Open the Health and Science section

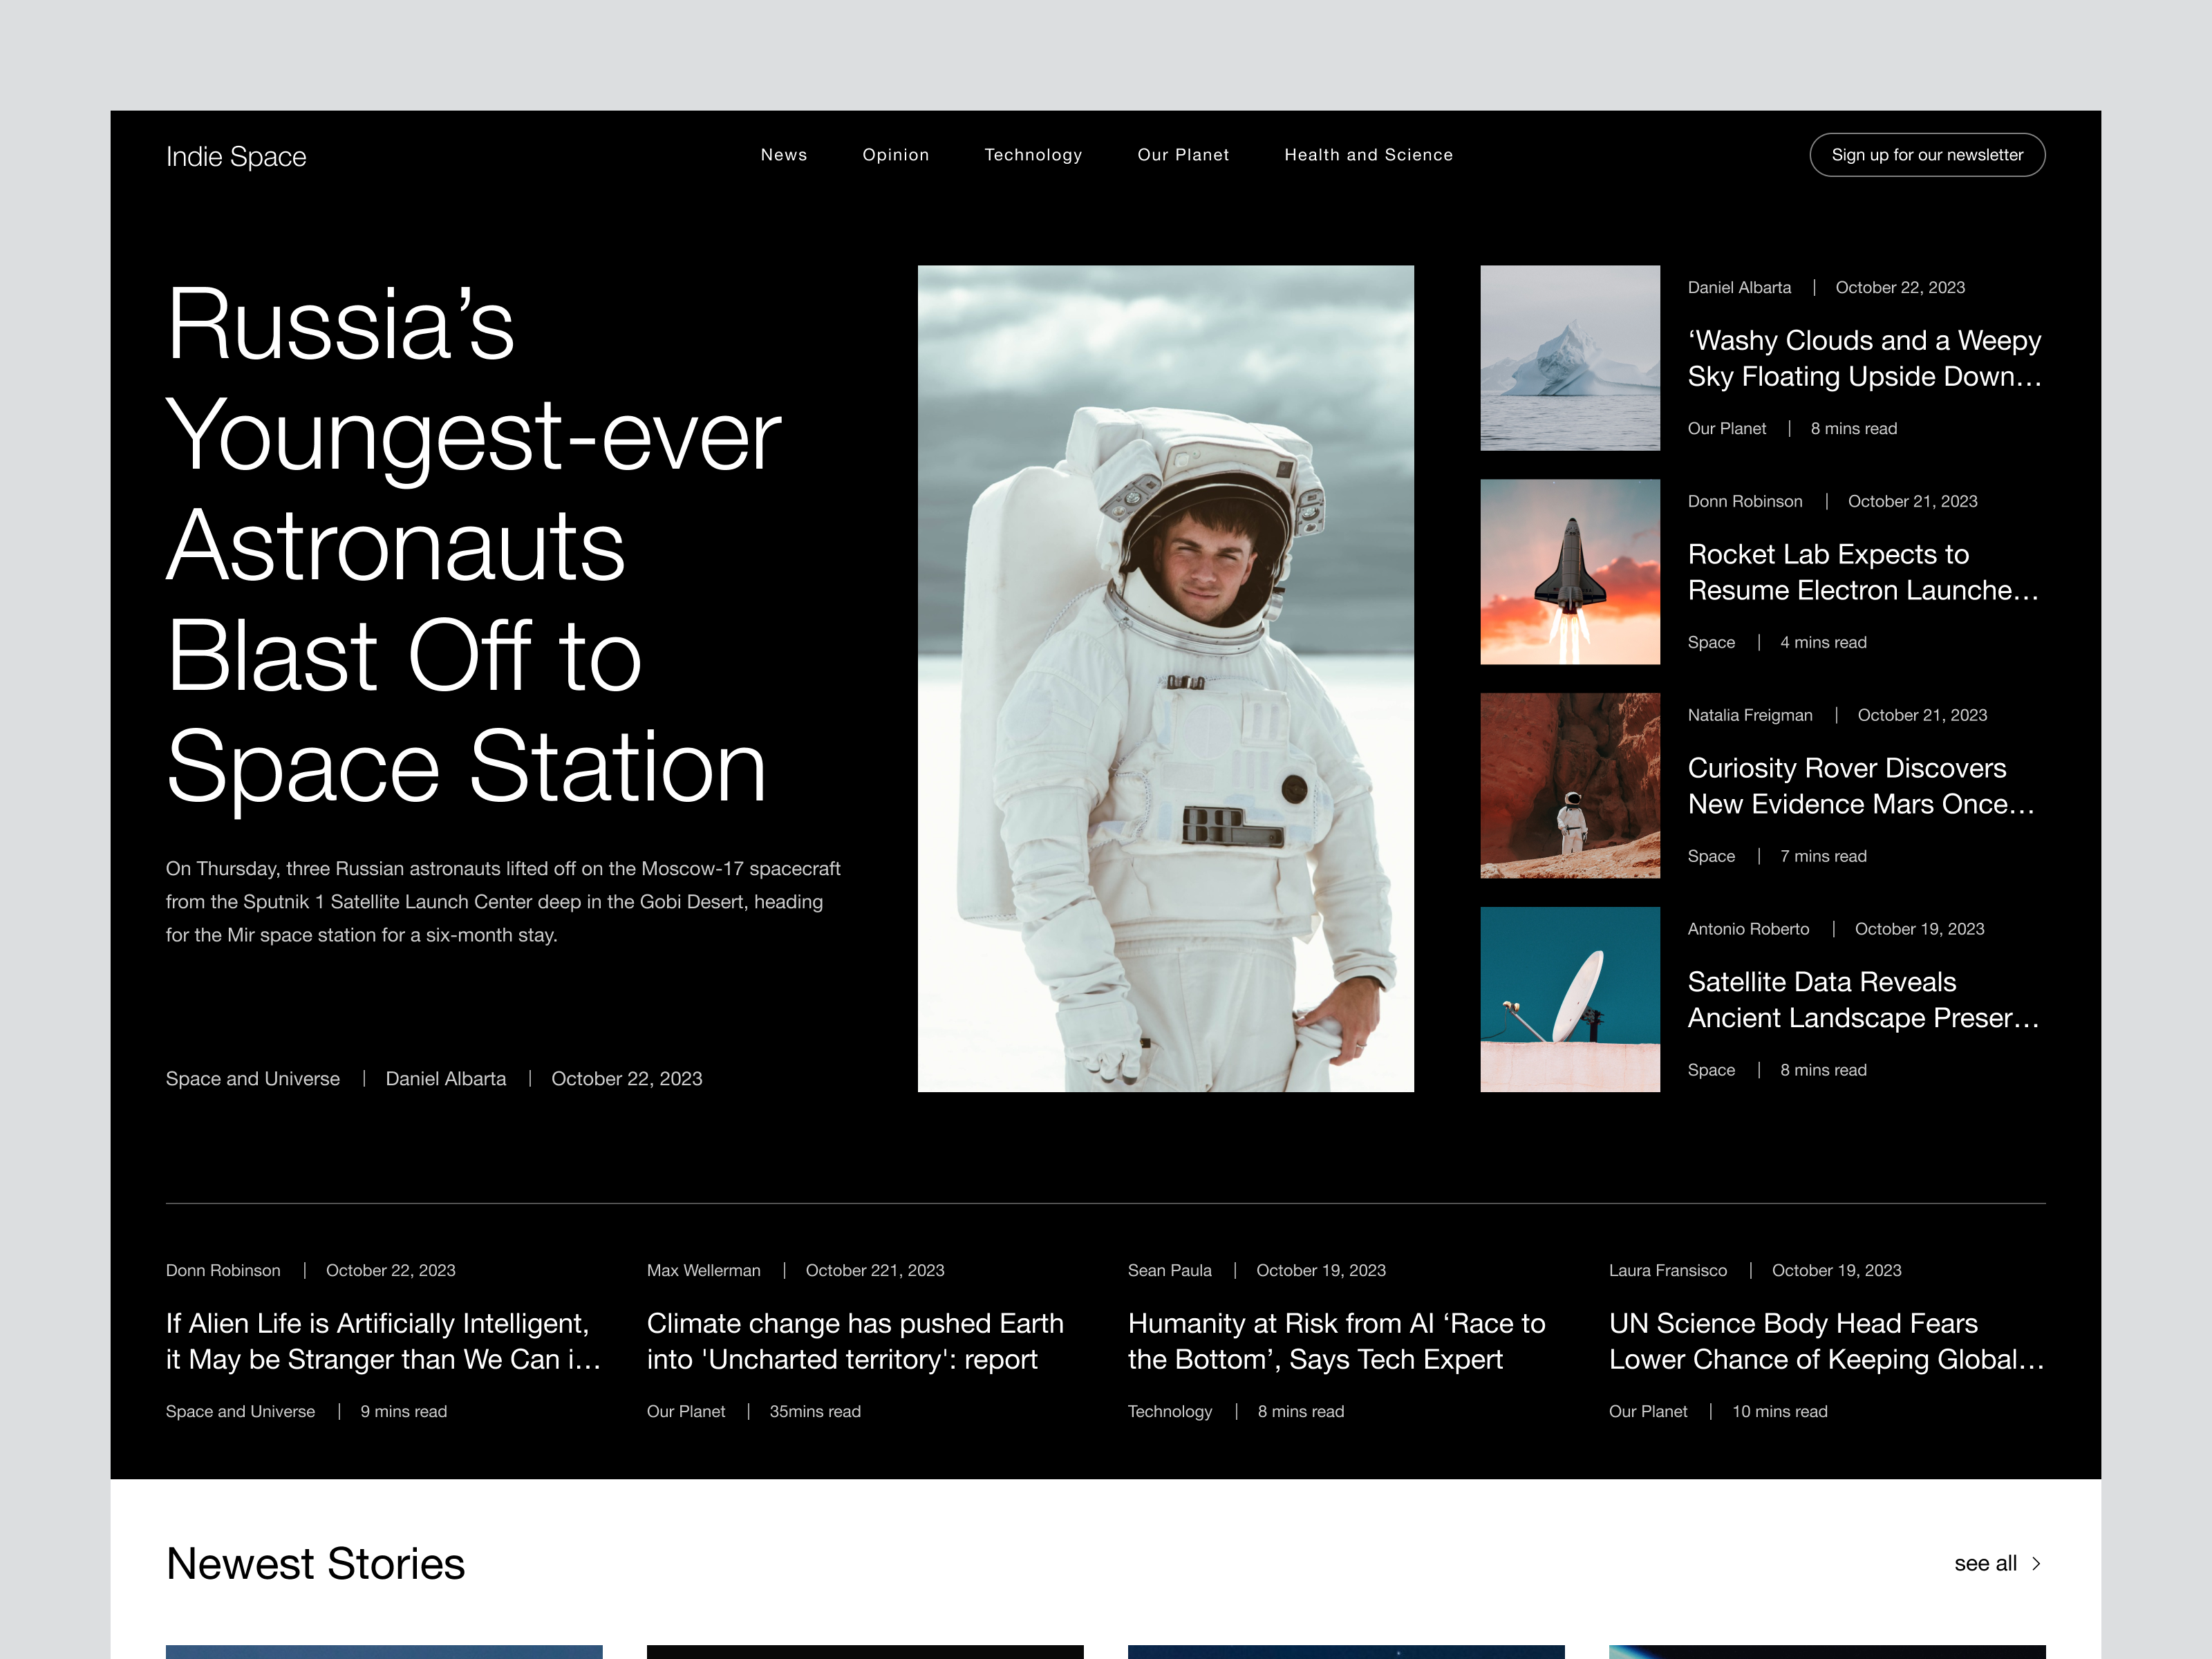point(1368,155)
